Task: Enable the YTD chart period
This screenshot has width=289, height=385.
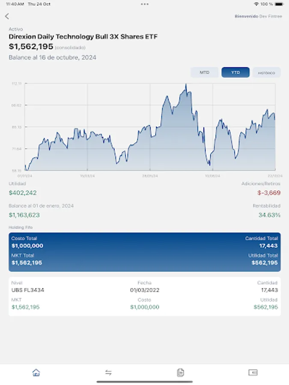Action: pos(235,72)
